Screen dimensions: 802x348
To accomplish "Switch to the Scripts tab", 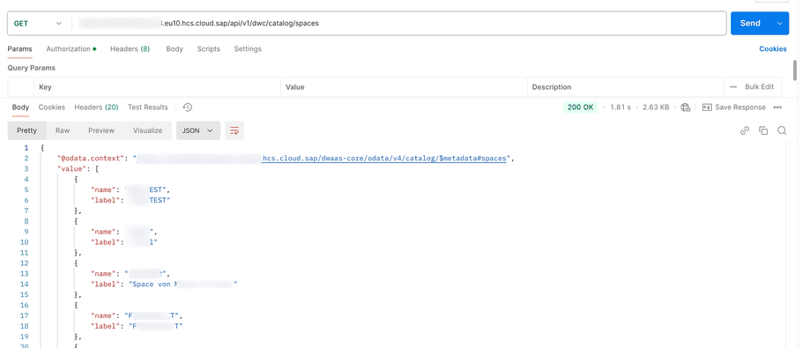I will point(209,49).
